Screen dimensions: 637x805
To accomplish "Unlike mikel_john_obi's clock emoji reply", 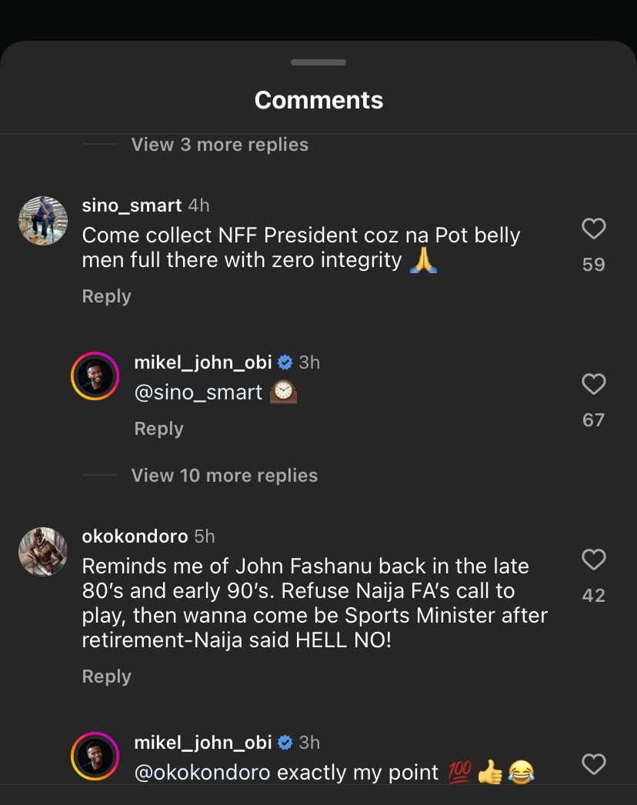I will (593, 385).
